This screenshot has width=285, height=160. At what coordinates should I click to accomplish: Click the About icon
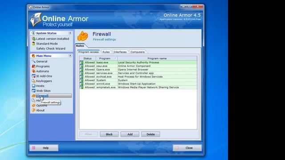click(34, 110)
